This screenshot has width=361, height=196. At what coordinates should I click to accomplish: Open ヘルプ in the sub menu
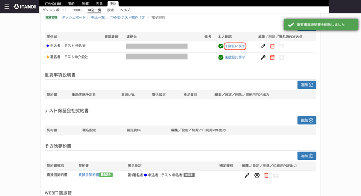point(125,10)
